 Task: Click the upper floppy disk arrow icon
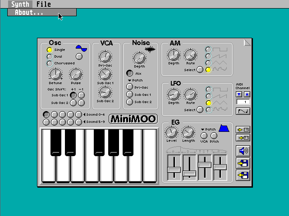click(x=243, y=163)
